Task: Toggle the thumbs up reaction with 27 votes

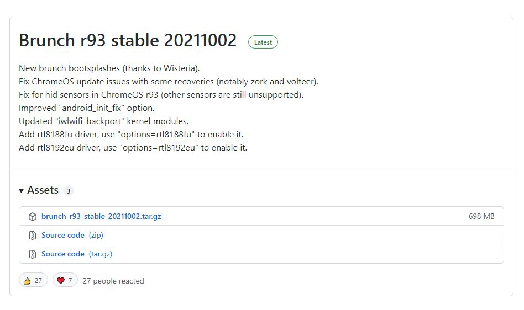Action: [x=34, y=281]
